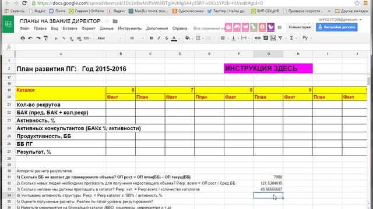Star the document title

[x=107, y=21]
